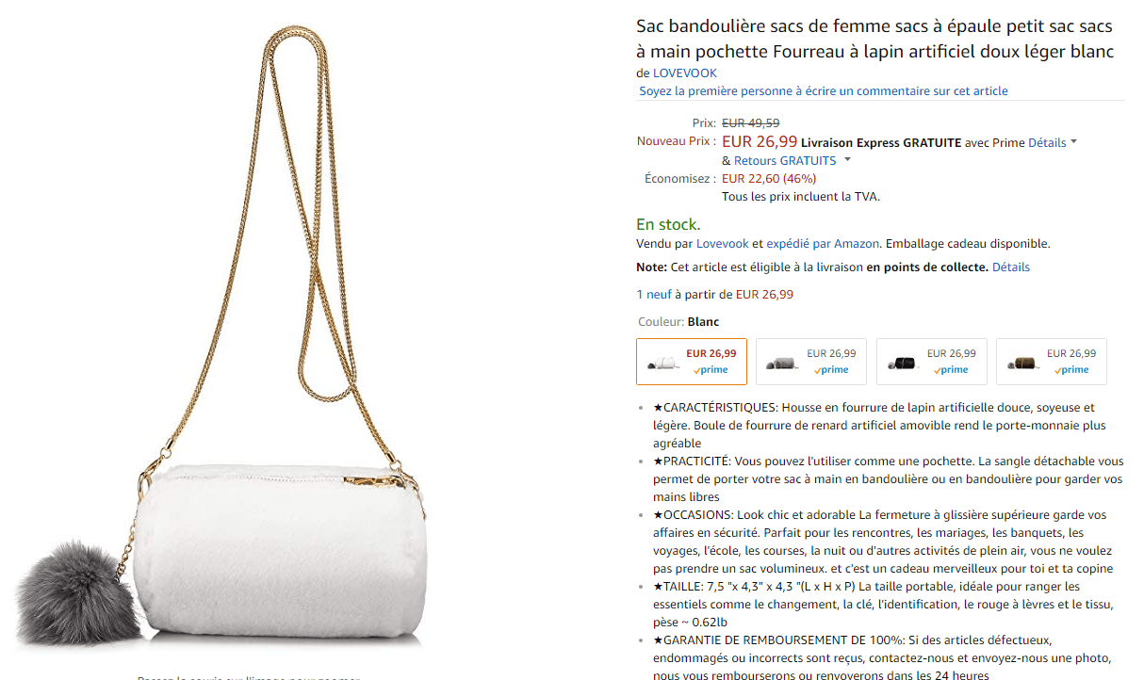Click the black bag thumbnail icon
The image size is (1144, 680).
pyautogui.click(x=902, y=364)
